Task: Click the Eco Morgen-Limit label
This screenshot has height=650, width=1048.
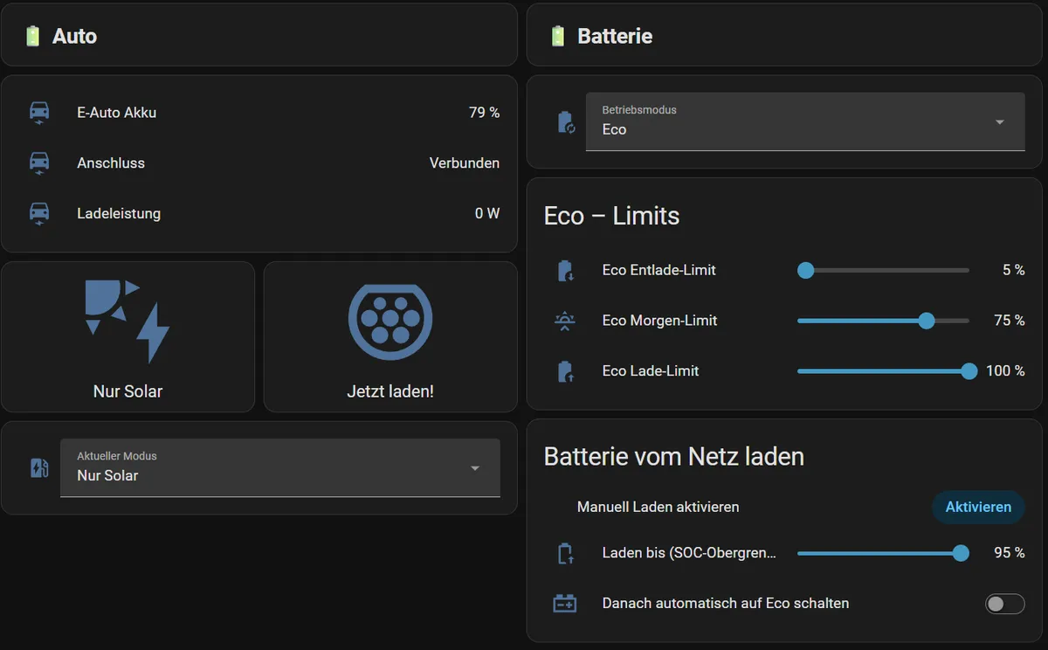Action: click(x=659, y=321)
